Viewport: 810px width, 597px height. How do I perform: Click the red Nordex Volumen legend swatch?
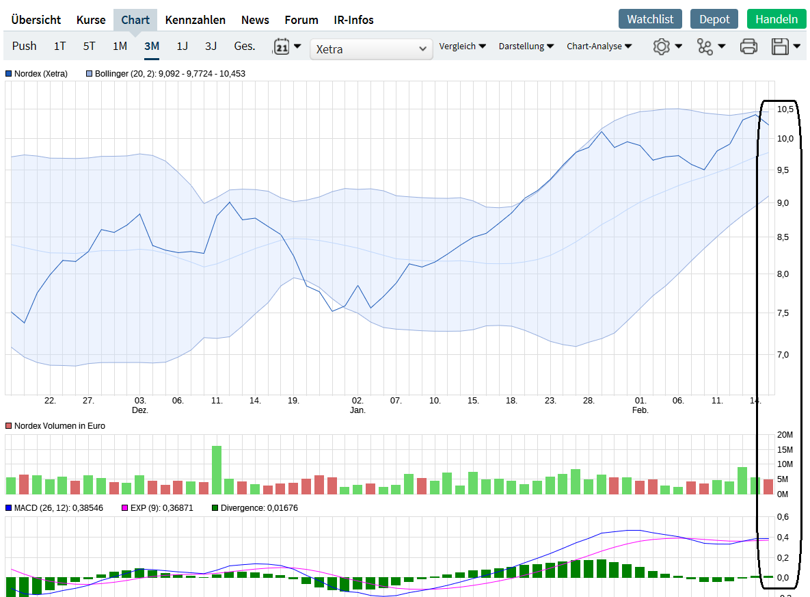tap(8, 426)
